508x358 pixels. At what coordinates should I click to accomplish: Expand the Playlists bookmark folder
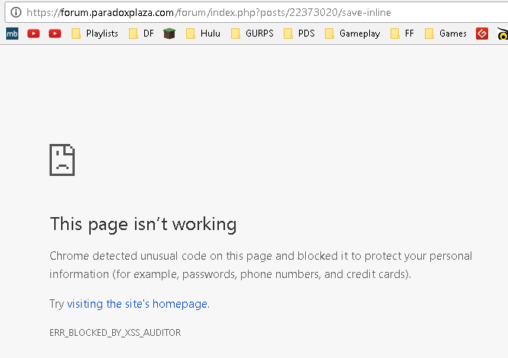click(95, 34)
